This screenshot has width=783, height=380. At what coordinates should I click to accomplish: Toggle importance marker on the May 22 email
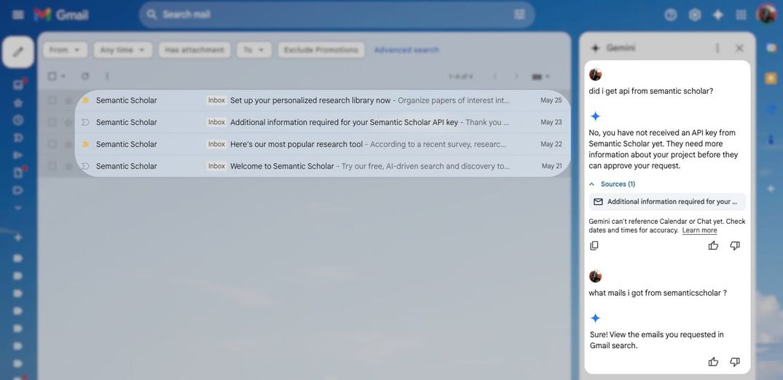point(85,144)
